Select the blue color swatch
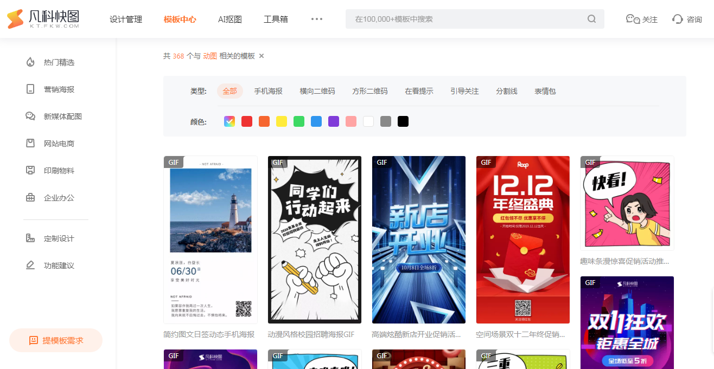The image size is (714, 369). [x=316, y=121]
